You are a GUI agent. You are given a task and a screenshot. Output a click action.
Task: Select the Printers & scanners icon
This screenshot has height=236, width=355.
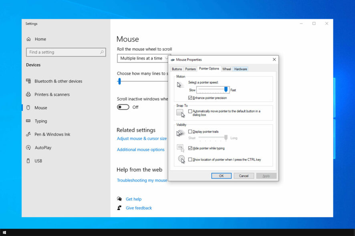(28, 94)
